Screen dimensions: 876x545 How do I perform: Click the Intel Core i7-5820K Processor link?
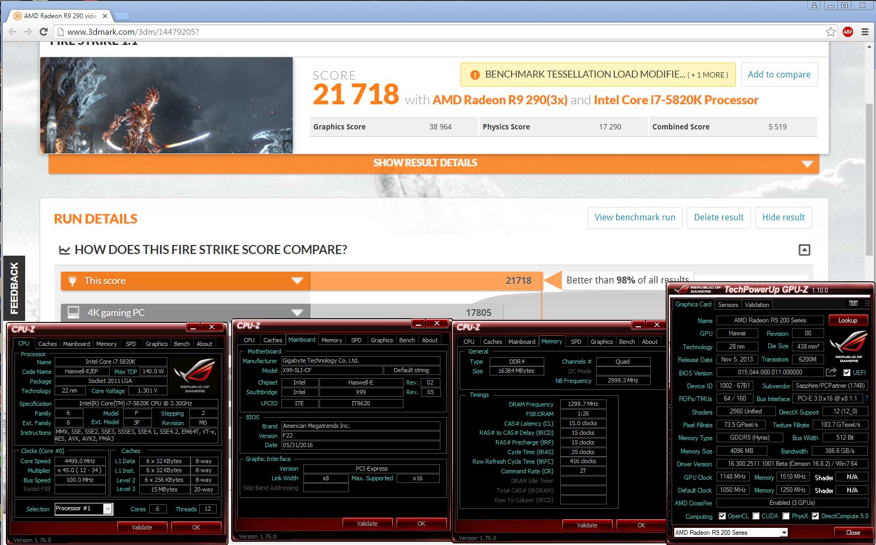click(676, 100)
